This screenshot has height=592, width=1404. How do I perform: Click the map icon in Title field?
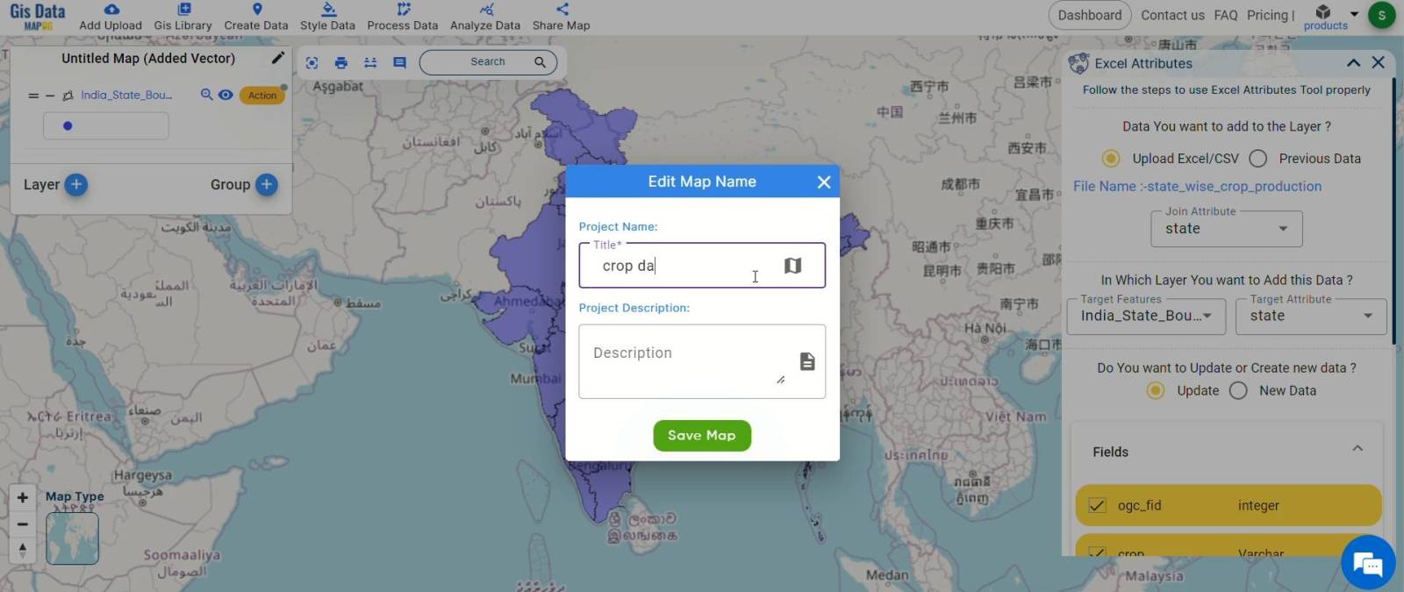[792, 265]
